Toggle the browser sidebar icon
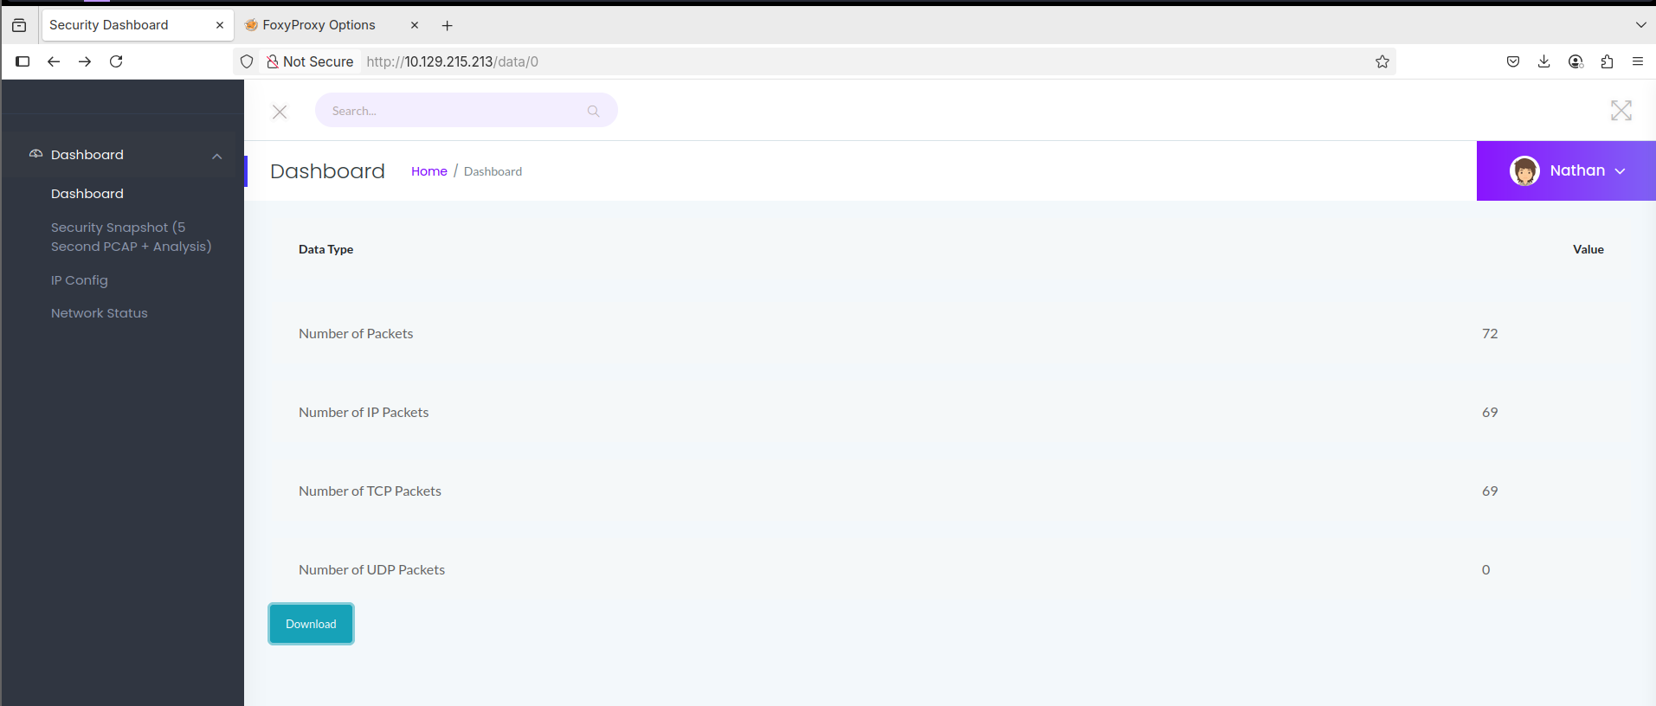Viewport: 1656px width, 706px height. coord(23,61)
